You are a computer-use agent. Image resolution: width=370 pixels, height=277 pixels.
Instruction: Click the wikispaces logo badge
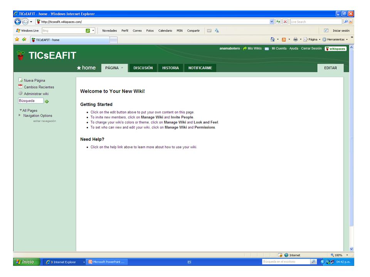[x=336, y=49]
